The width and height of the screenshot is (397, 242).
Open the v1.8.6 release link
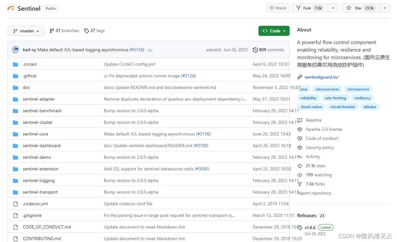click(310, 228)
